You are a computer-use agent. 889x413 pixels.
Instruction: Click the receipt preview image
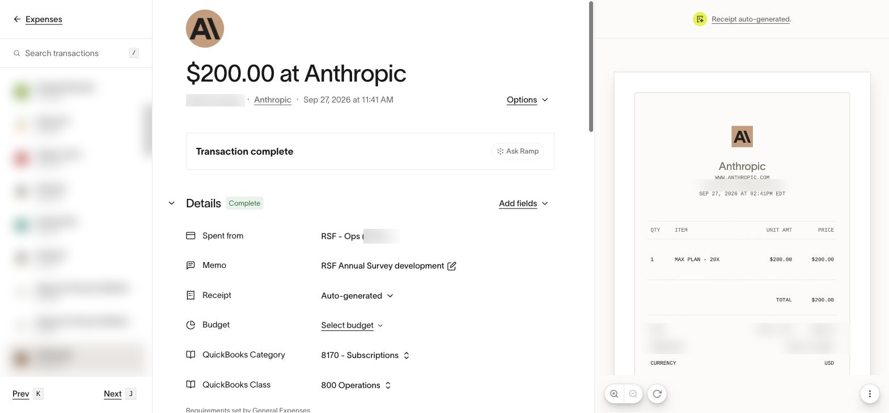coord(742,223)
